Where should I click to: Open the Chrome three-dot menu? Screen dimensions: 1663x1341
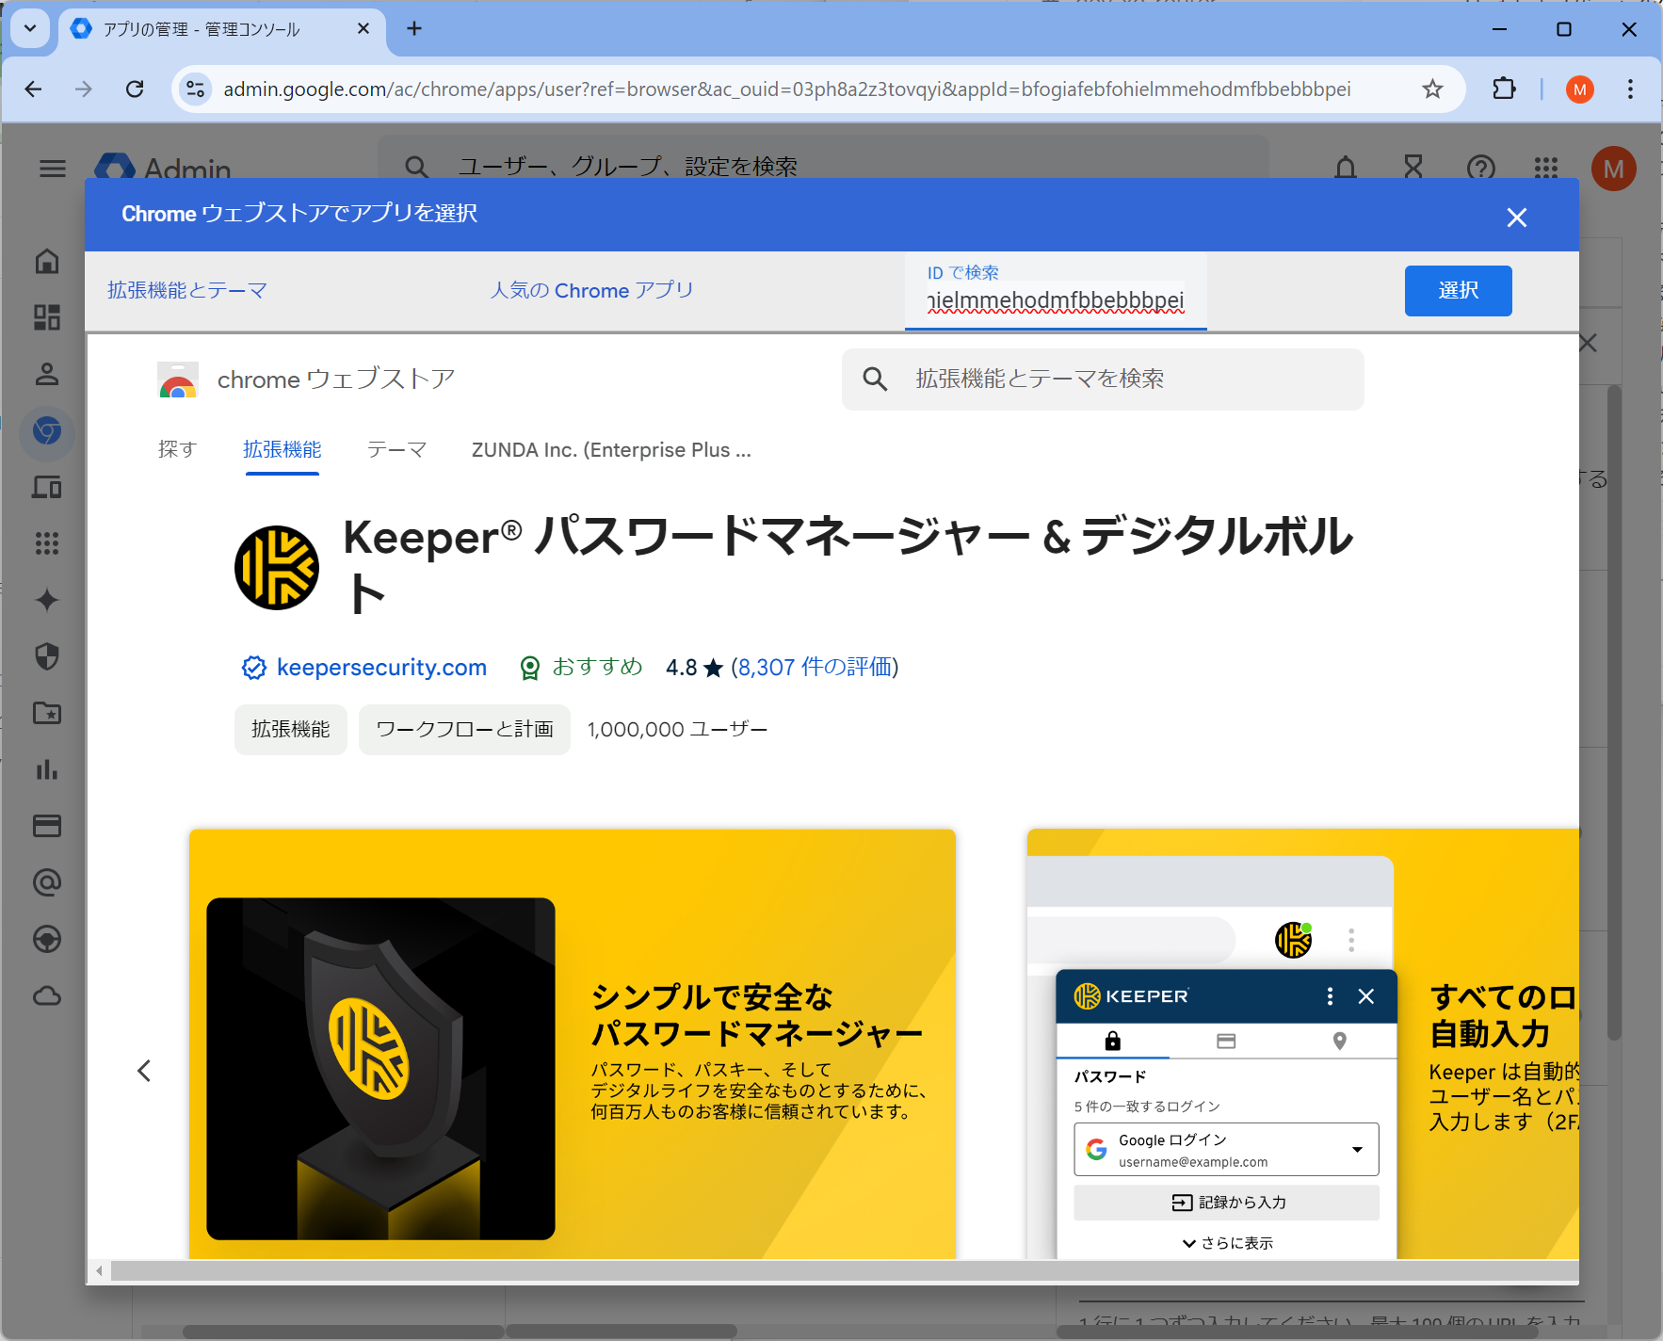pyautogui.click(x=1630, y=89)
